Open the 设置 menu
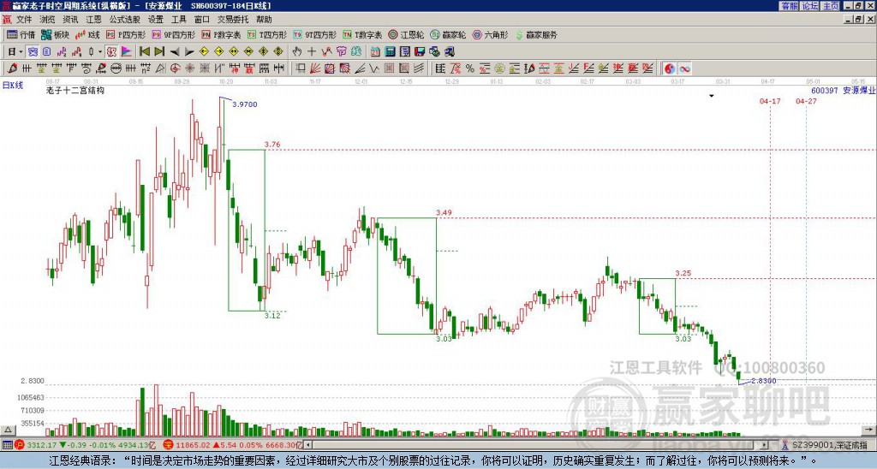Image resolution: width=877 pixels, height=469 pixels. pyautogui.click(x=156, y=20)
